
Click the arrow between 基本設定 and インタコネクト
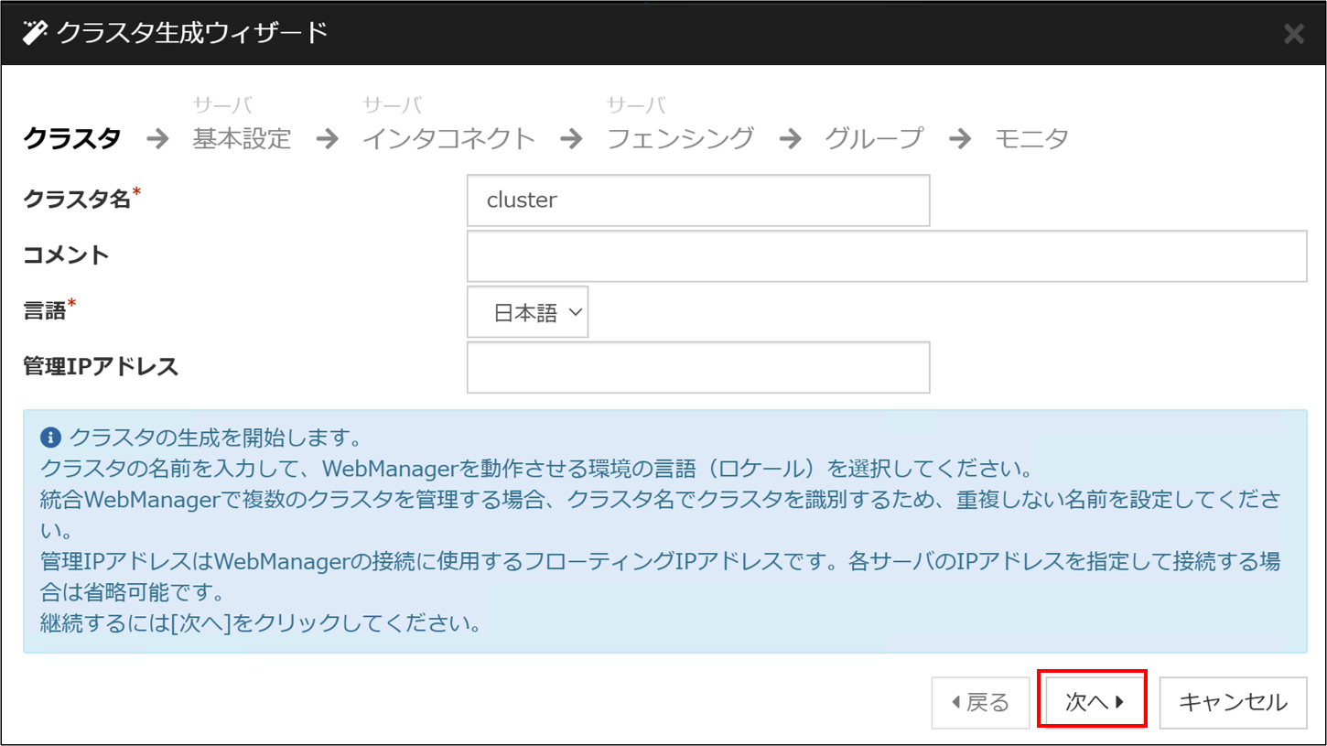point(327,139)
